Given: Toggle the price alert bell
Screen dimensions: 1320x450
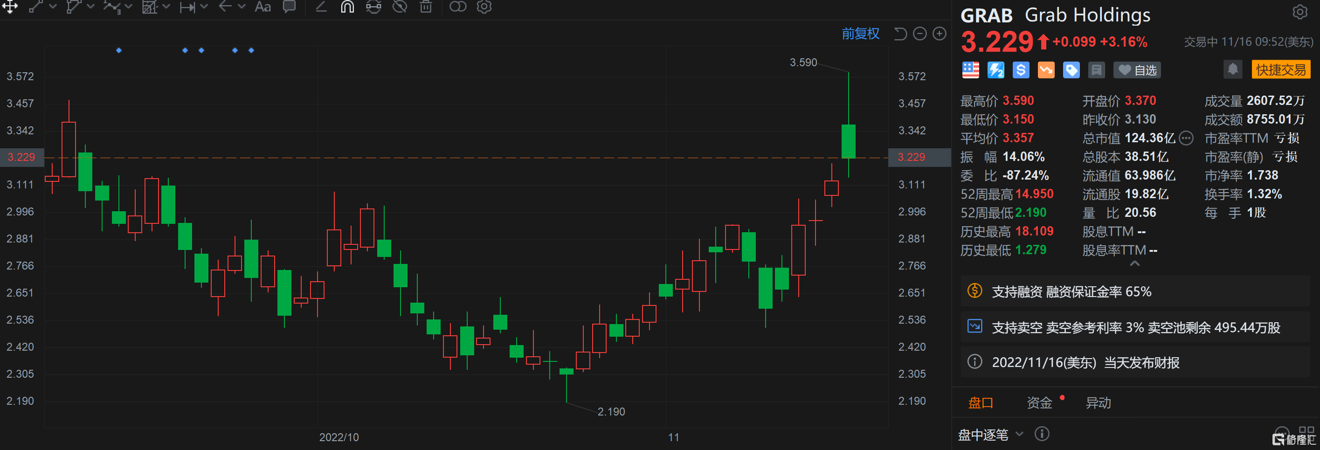Looking at the screenshot, I should pyautogui.click(x=1233, y=69).
